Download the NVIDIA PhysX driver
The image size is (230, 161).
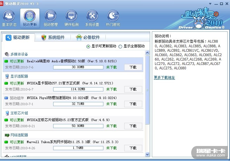[x=133, y=104]
